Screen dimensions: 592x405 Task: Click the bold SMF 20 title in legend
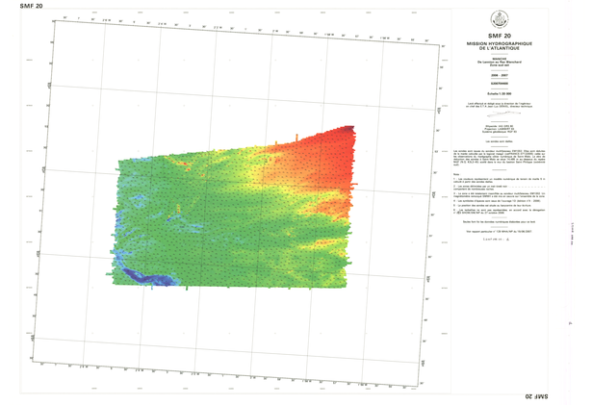pyautogui.click(x=500, y=36)
